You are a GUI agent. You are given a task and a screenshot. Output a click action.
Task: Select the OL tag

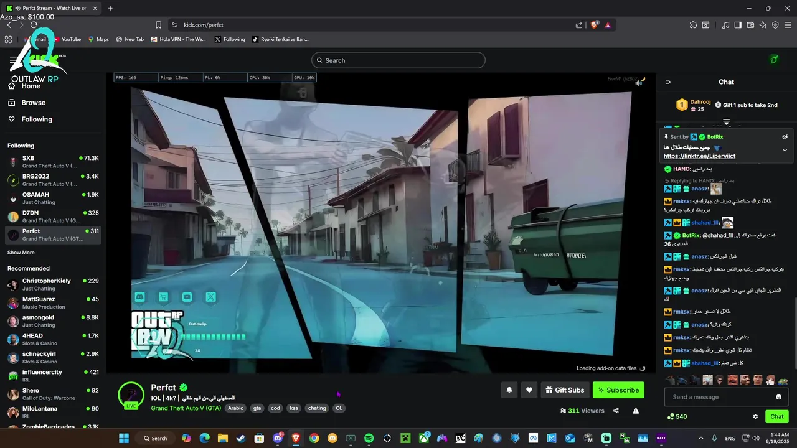339,408
